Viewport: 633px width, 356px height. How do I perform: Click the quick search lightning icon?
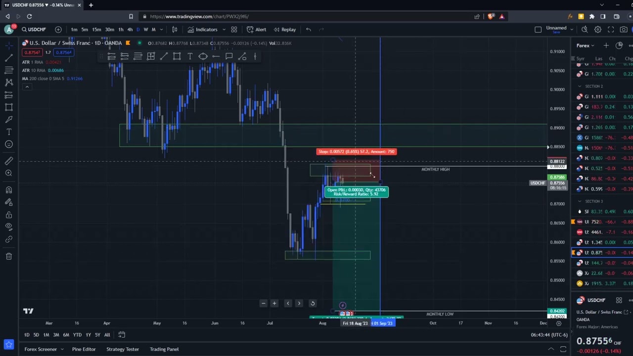585,30
